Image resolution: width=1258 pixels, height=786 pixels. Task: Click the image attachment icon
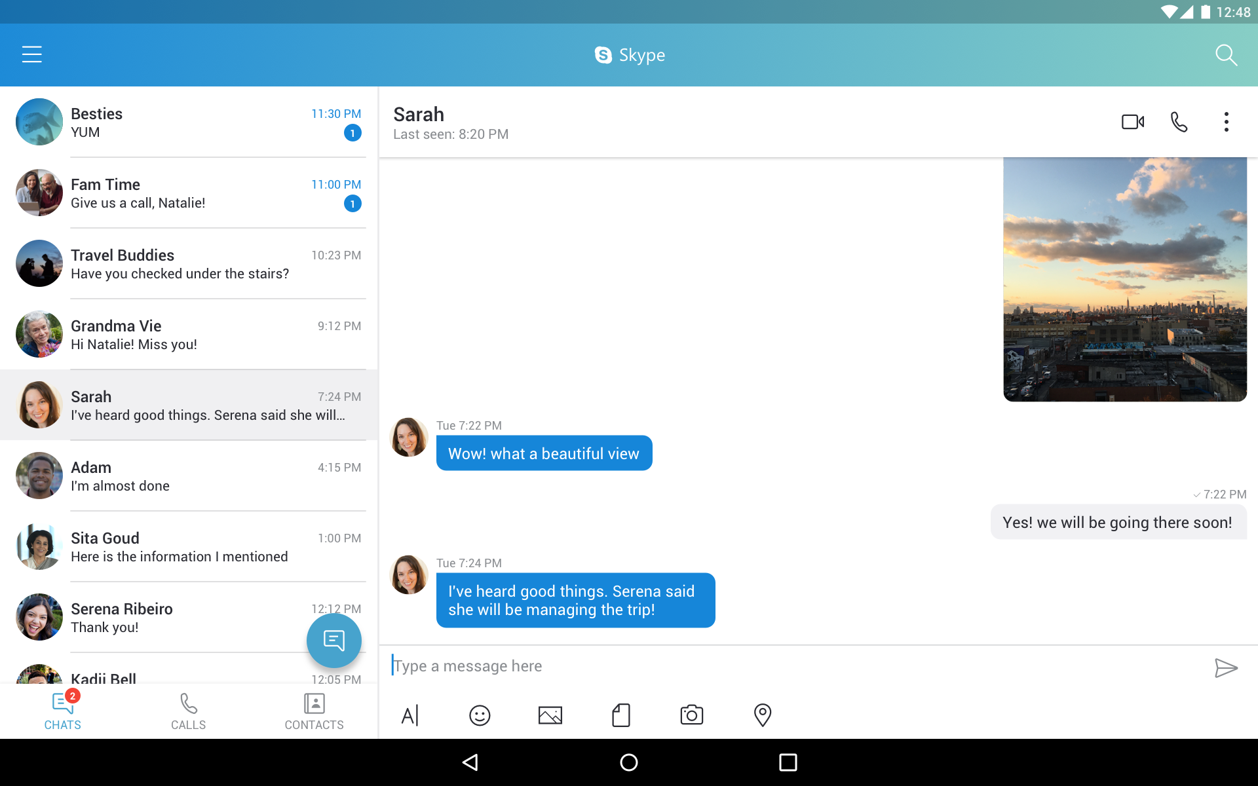coord(550,715)
